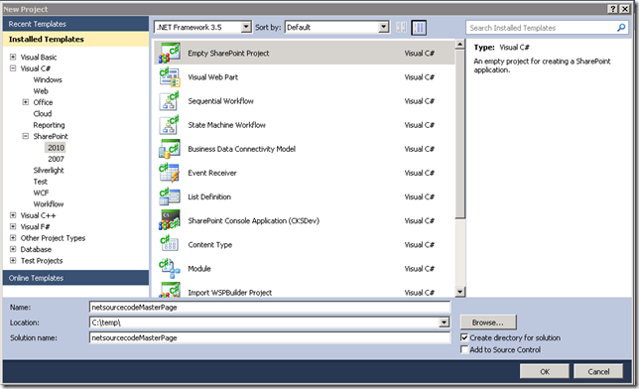Enable Add to Source Control checkbox
The width and height of the screenshot is (639, 389).
point(463,349)
